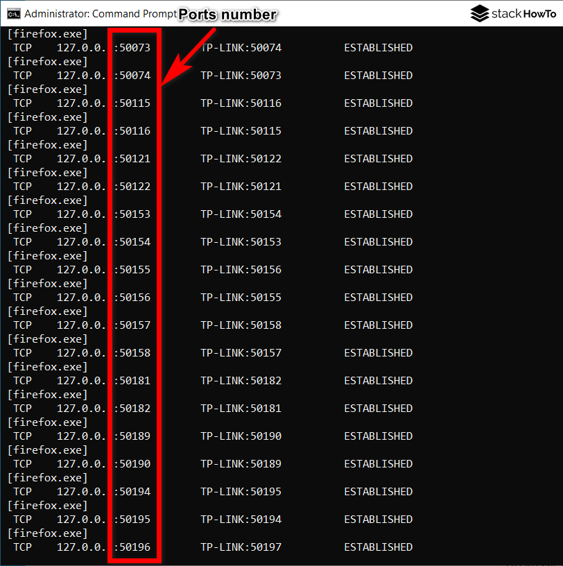Click the Administrator: Command Prompt title text

tap(101, 14)
